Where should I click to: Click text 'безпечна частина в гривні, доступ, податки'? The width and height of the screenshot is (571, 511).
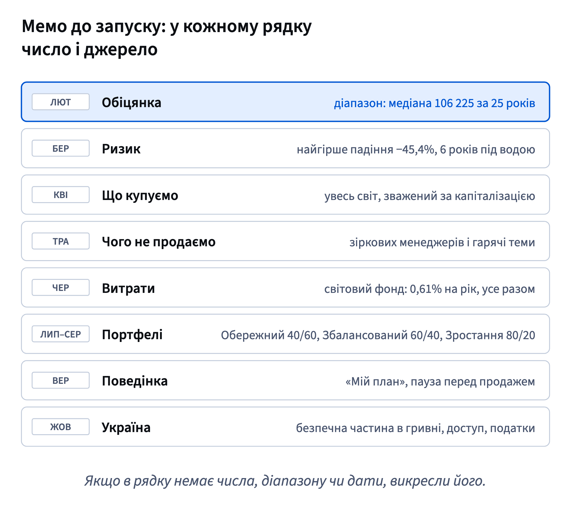click(415, 428)
